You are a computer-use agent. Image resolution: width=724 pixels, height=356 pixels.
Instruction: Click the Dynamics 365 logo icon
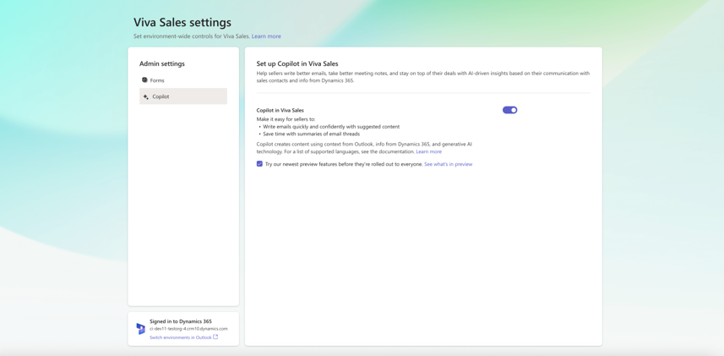point(140,329)
